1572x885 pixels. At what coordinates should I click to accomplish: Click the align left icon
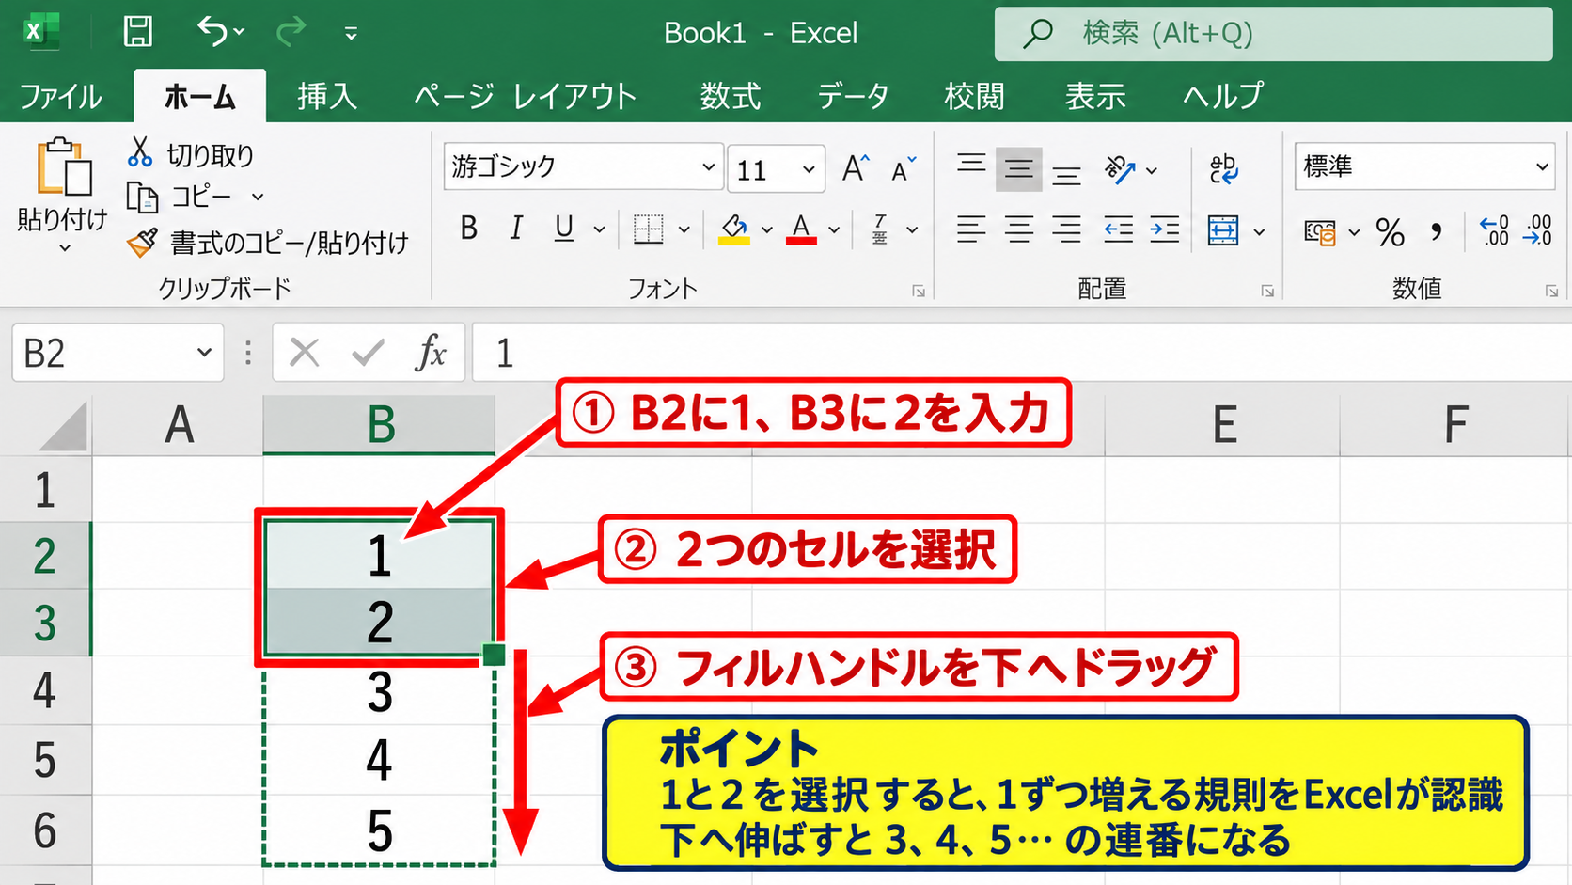tap(971, 229)
